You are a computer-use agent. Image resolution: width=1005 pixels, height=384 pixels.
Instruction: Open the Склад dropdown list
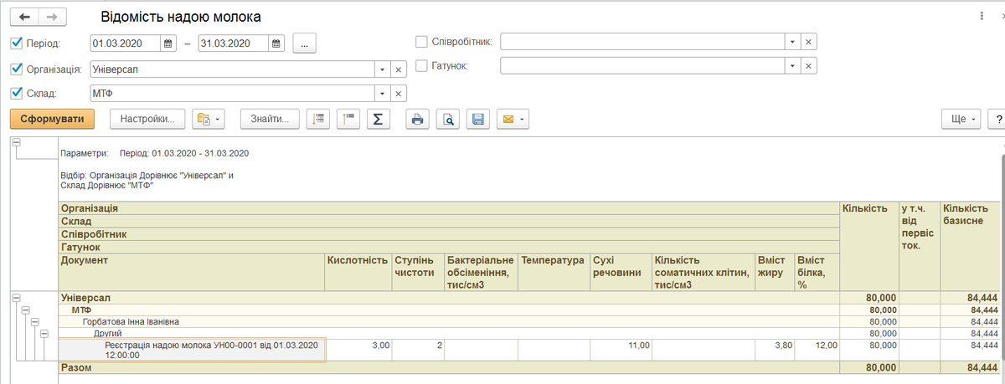[383, 94]
